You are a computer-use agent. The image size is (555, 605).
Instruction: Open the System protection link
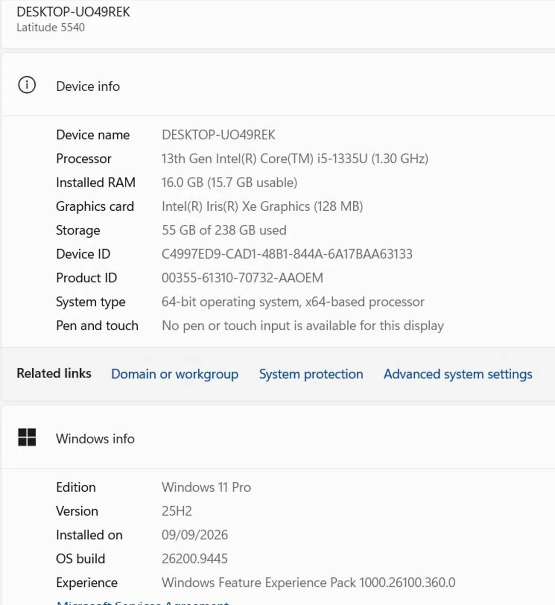tap(311, 374)
